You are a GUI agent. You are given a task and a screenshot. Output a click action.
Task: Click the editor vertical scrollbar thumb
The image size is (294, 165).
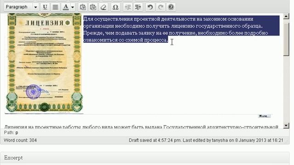point(286,39)
